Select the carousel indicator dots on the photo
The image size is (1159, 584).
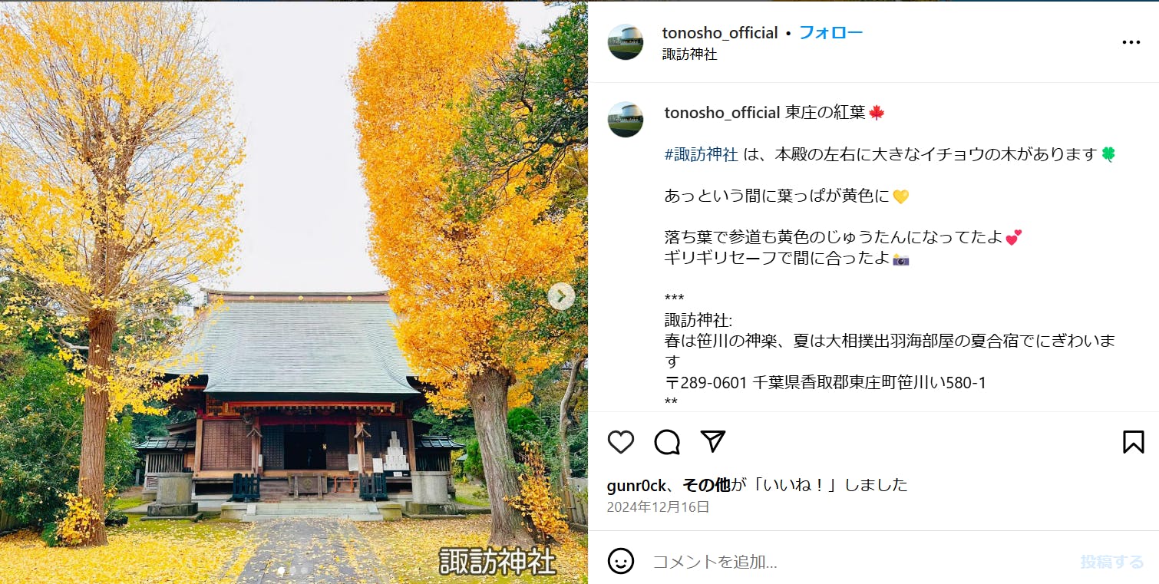tap(294, 571)
